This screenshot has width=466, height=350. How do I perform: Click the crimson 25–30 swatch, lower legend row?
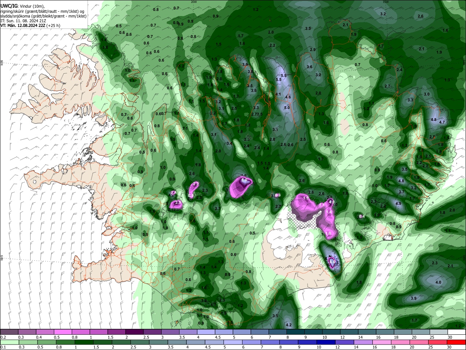point(437,342)
